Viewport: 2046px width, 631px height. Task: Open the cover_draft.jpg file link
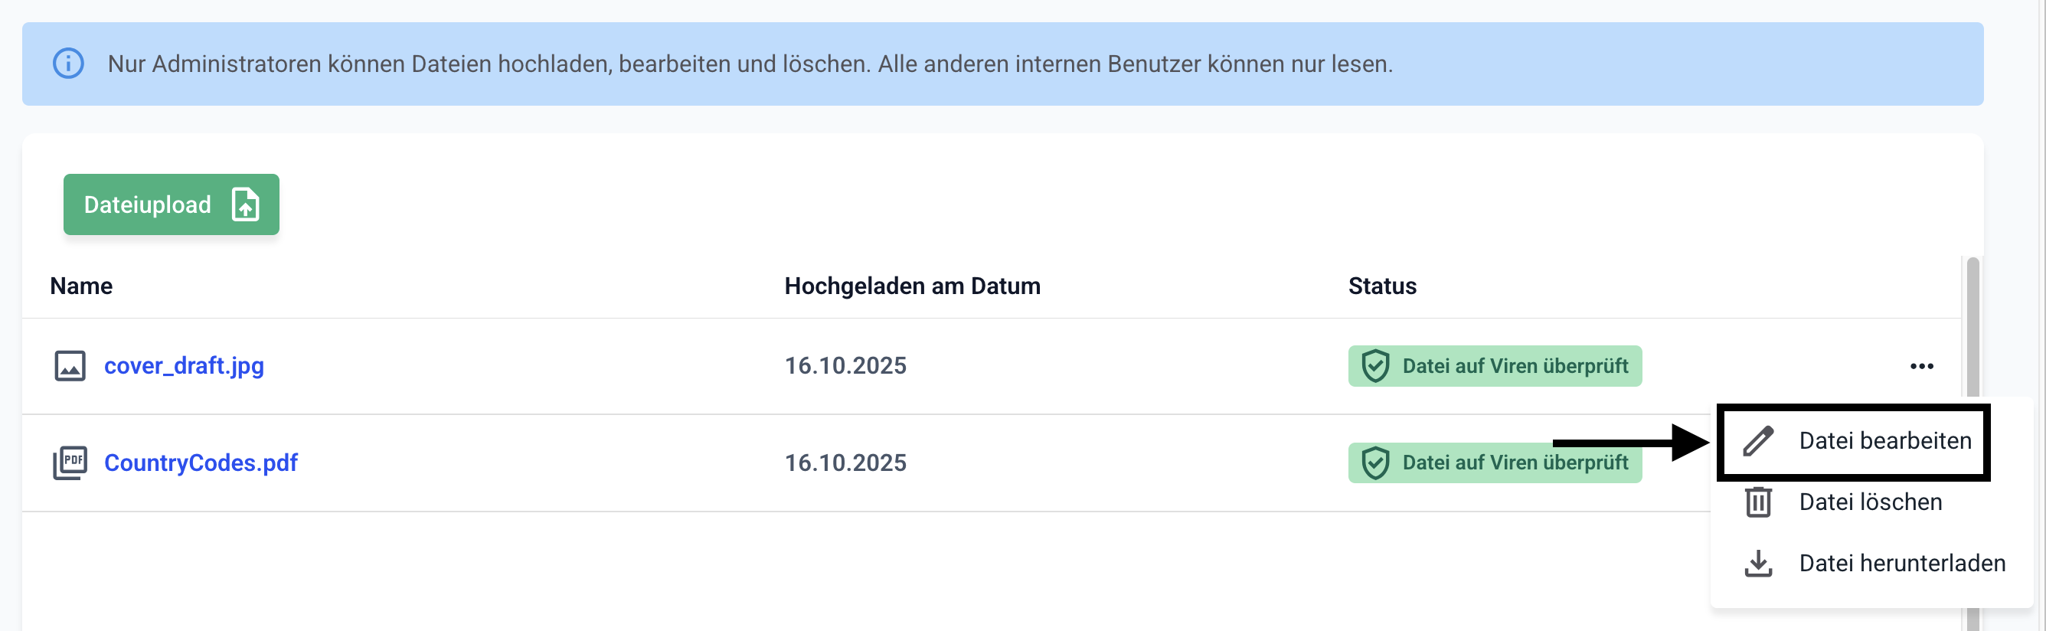184,365
